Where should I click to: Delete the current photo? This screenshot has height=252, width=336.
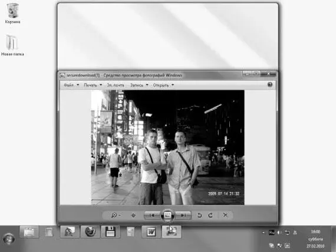pos(225,215)
